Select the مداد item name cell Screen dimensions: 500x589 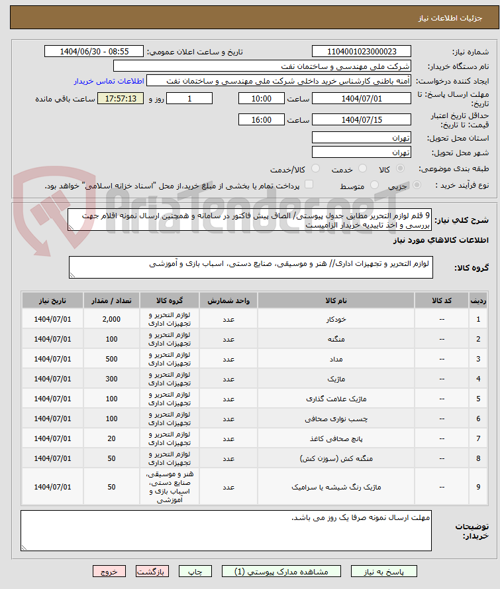336,359
